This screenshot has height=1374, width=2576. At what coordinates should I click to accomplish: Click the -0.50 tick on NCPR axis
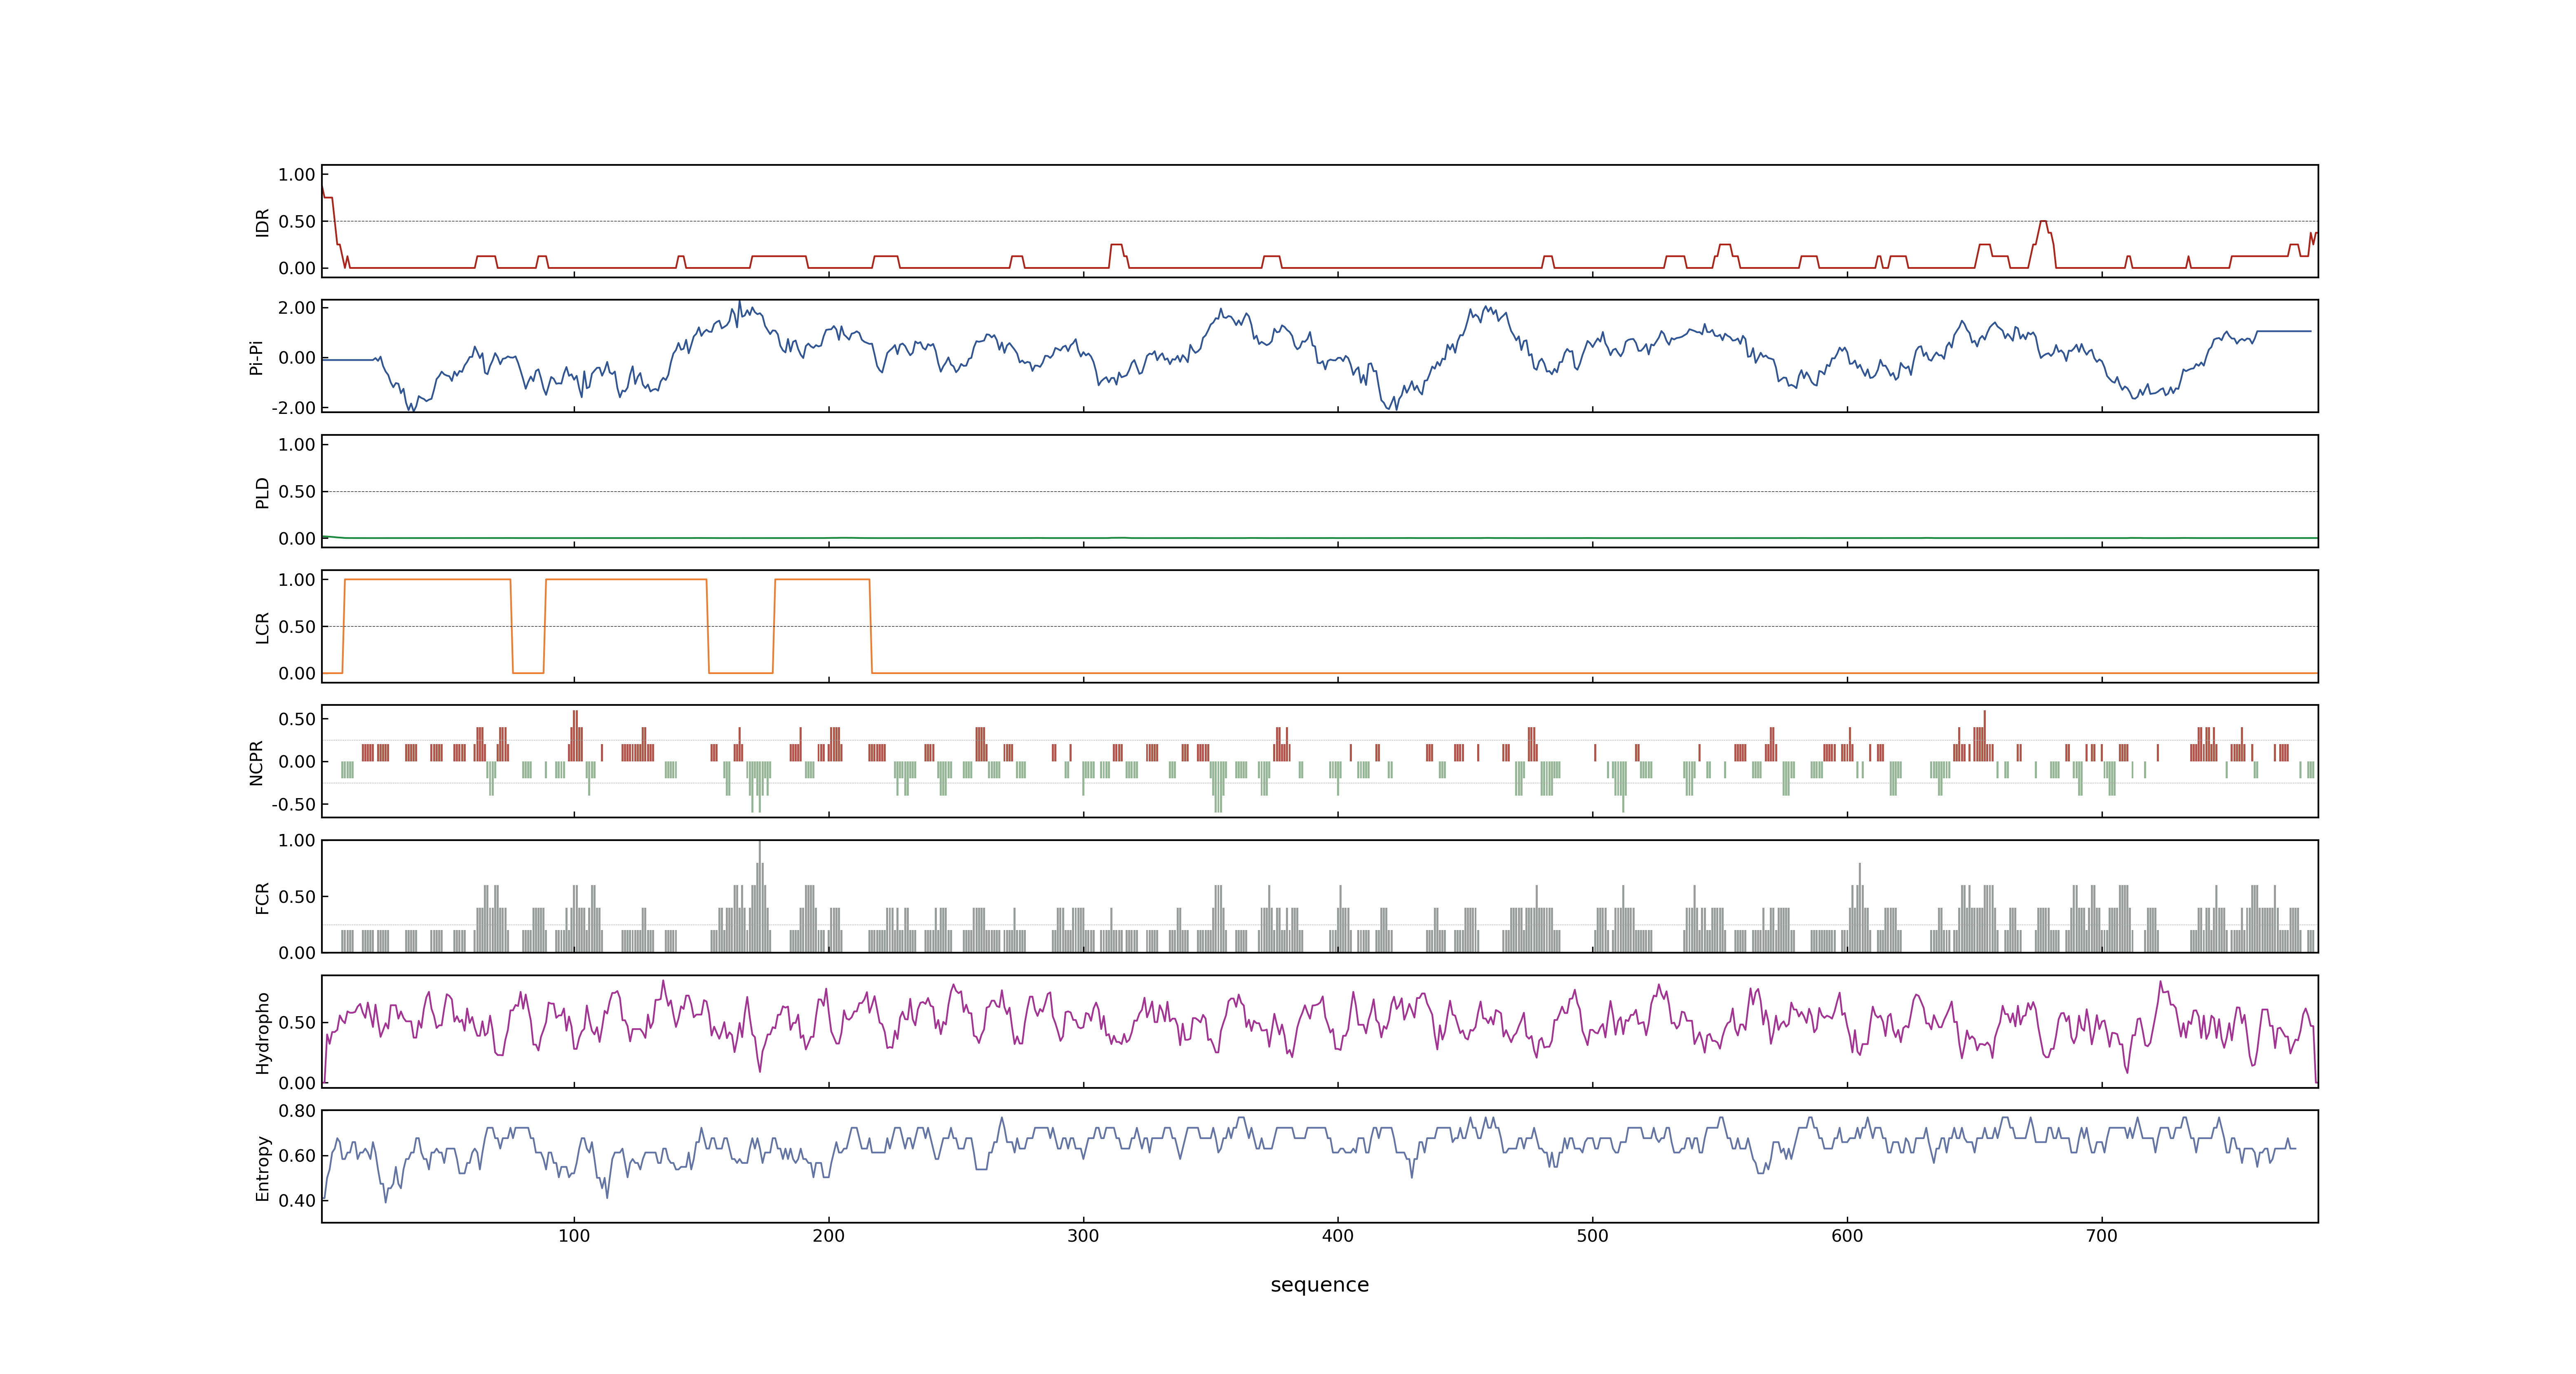[293, 804]
